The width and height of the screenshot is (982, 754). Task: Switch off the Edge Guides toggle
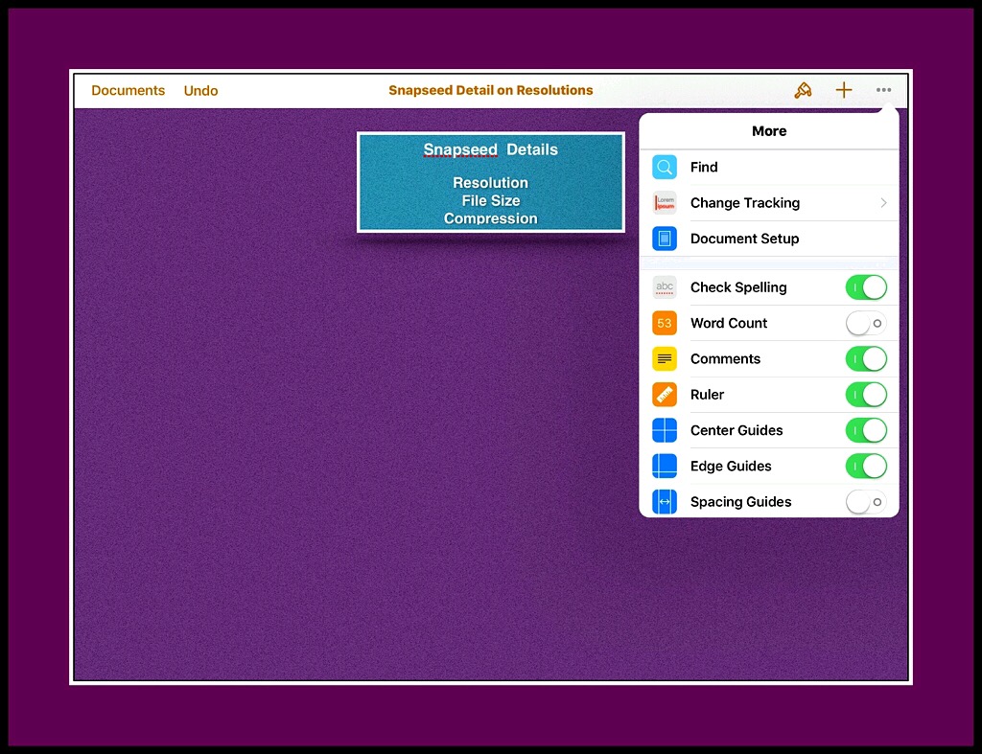865,466
